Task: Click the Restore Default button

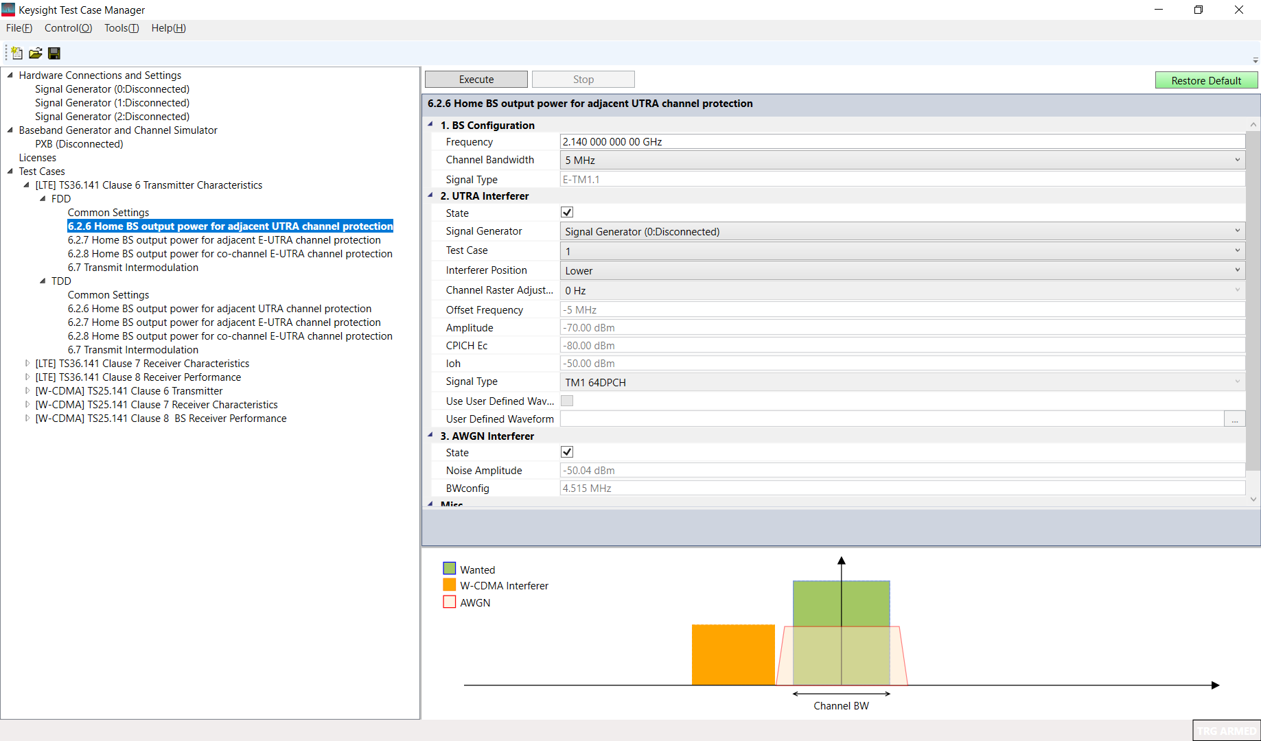Action: point(1205,80)
